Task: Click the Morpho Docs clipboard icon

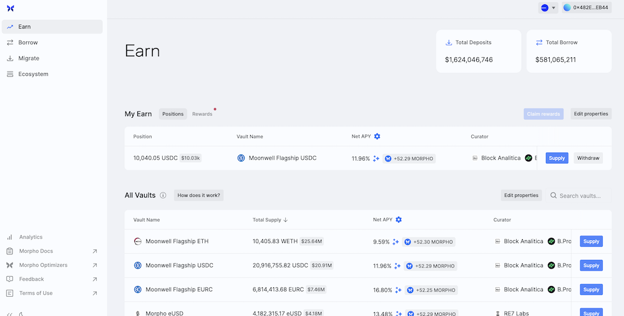Action: coord(9,251)
